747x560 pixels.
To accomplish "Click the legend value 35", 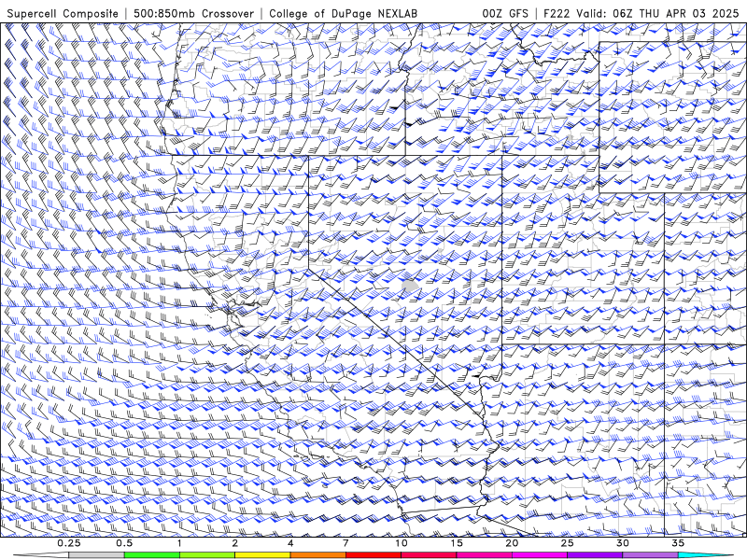I will tap(678, 543).
